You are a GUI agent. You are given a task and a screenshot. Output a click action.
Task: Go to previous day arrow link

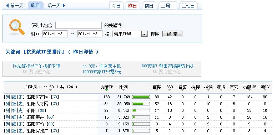point(15,6)
